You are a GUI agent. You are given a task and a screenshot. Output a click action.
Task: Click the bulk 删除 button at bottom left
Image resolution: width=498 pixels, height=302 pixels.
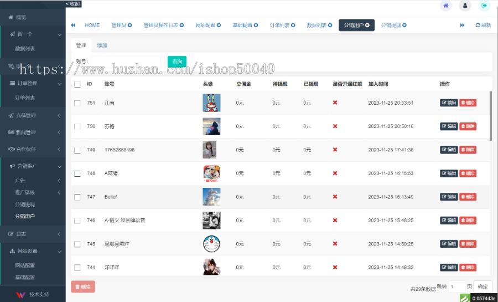[x=83, y=286]
